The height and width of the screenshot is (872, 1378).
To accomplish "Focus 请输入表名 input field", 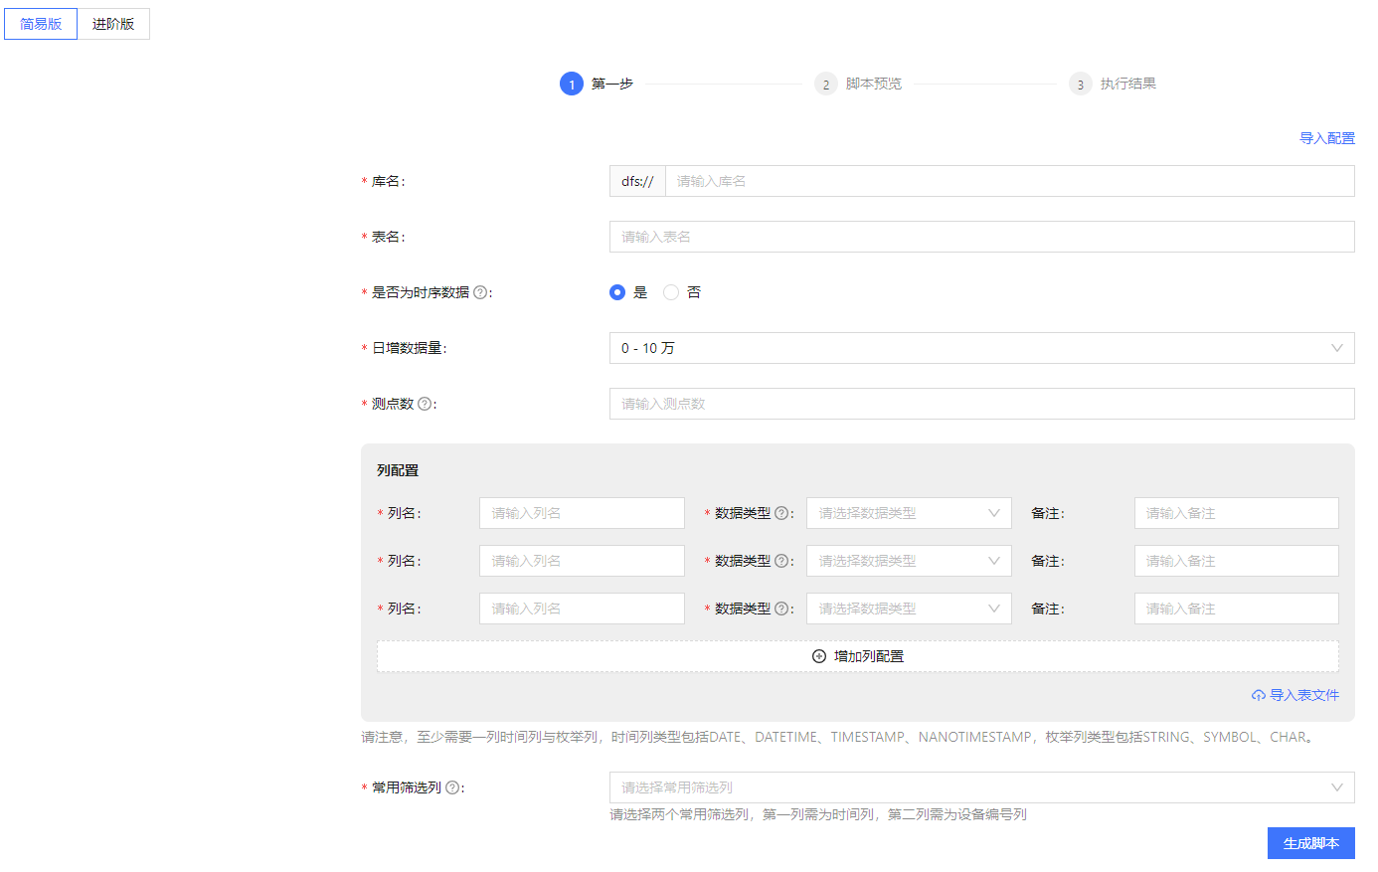I will 982,237.
